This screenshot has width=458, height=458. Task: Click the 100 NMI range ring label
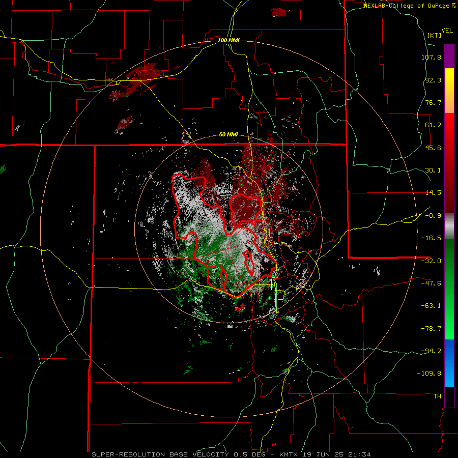228,40
